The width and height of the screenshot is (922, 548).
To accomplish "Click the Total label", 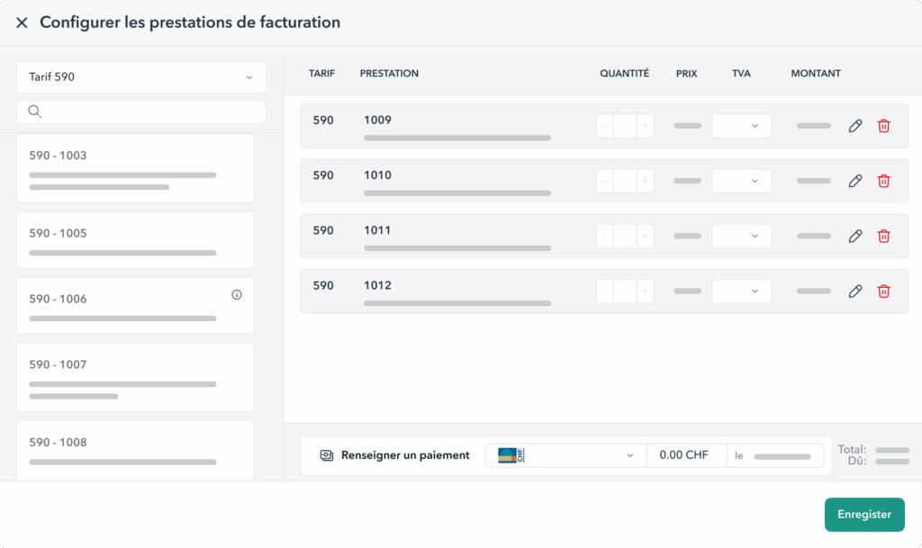I will click(852, 449).
